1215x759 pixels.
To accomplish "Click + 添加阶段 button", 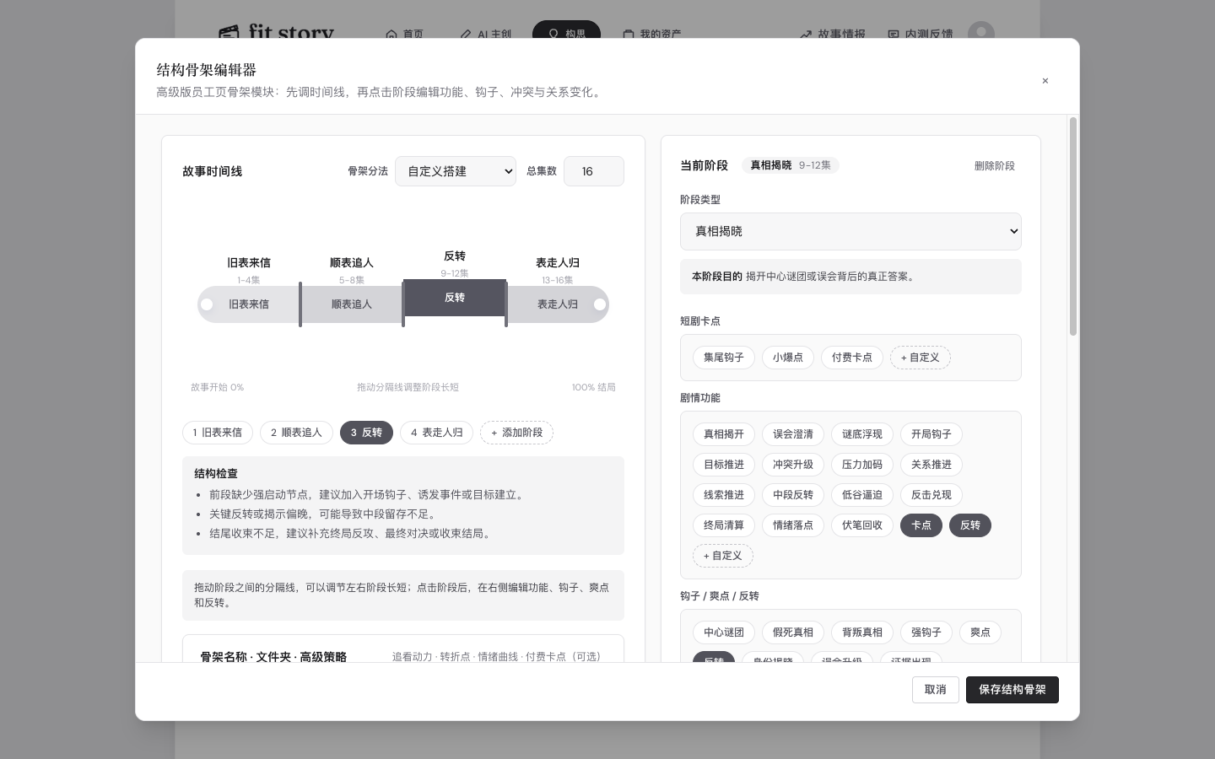I will (x=517, y=433).
